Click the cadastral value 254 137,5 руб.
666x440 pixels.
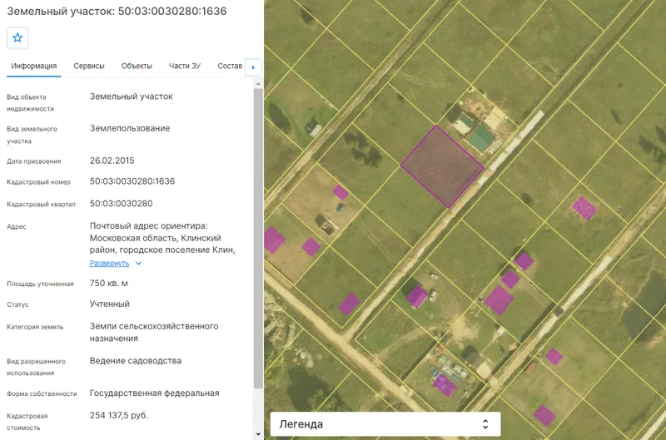tap(119, 415)
